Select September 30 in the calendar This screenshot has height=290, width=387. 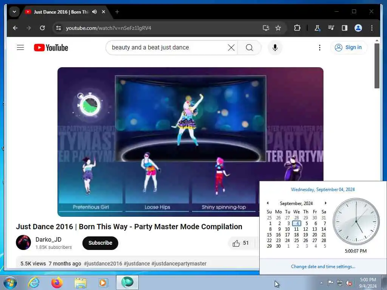pos(279,246)
